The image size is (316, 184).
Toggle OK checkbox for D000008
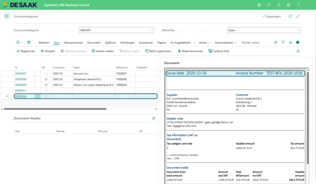click(x=46, y=79)
